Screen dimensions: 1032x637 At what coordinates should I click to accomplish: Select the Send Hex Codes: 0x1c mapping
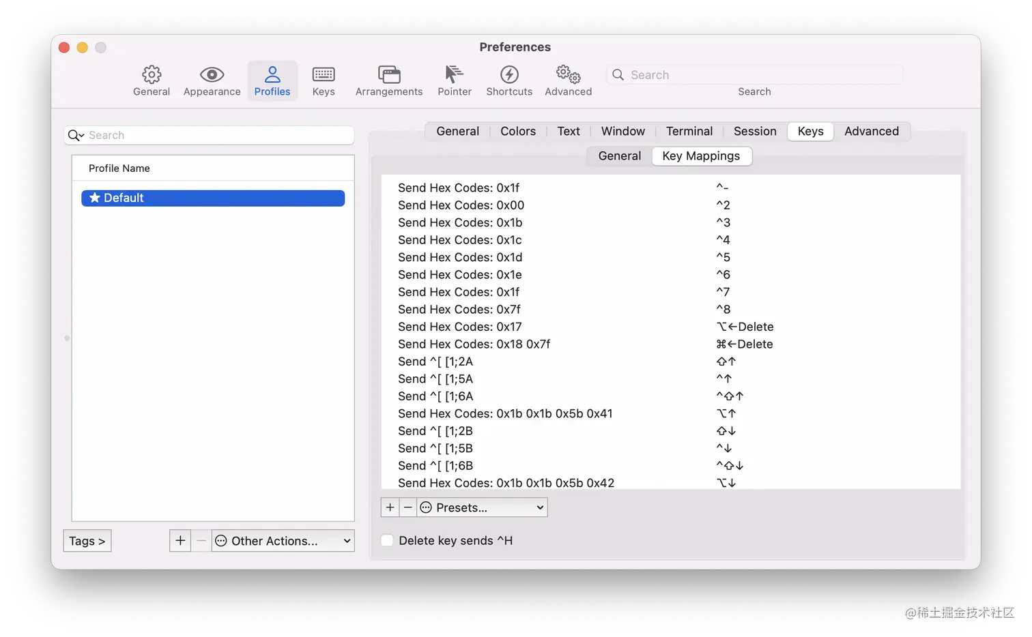(671, 240)
